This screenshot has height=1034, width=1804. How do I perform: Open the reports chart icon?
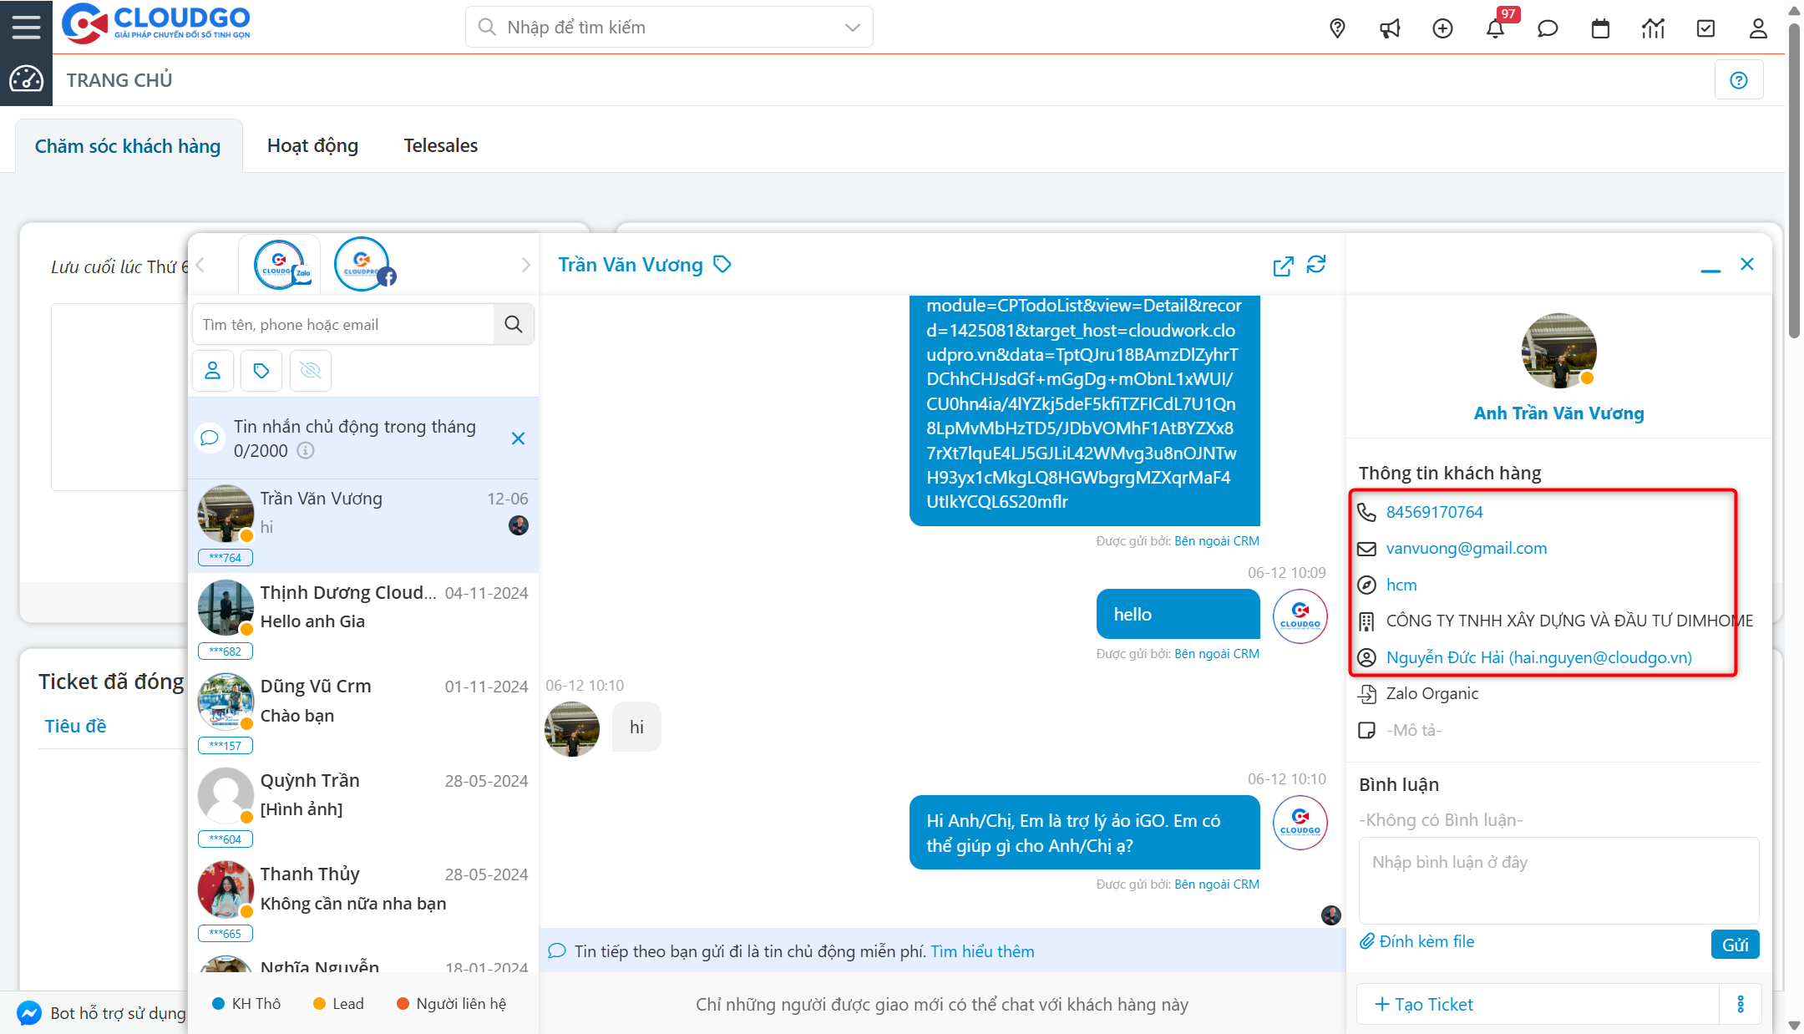tap(1653, 28)
